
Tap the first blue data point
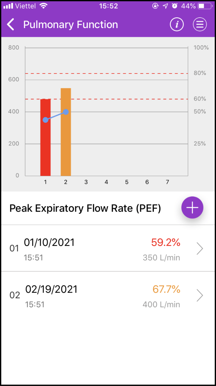click(x=46, y=120)
